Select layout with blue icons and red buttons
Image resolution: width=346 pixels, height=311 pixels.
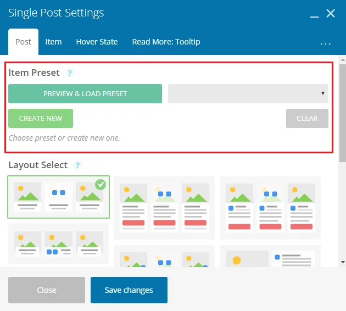[270, 208]
